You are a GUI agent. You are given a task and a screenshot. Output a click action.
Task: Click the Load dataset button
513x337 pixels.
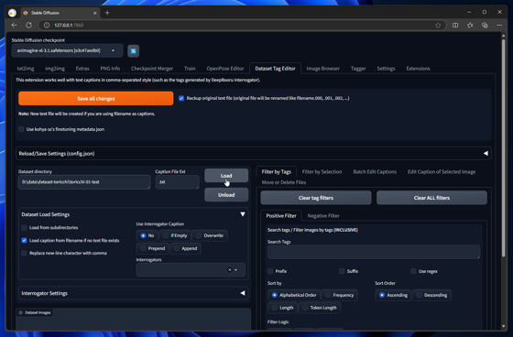[226, 176]
